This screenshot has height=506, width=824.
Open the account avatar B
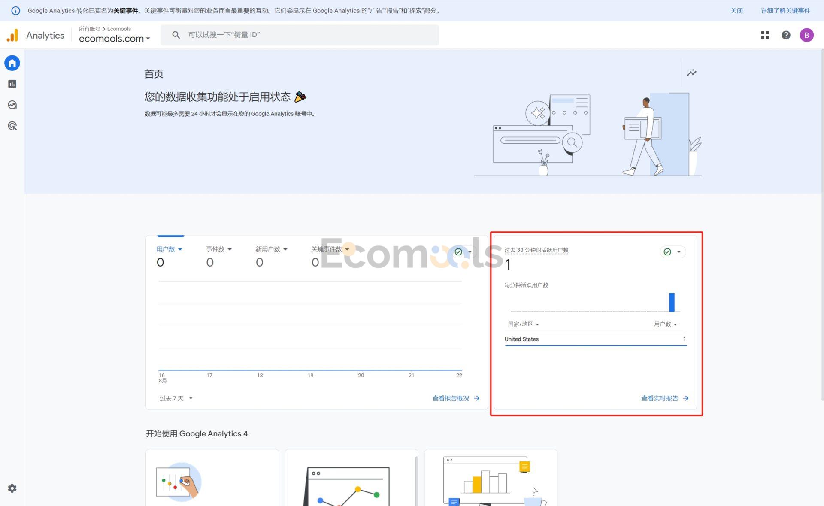coord(807,35)
